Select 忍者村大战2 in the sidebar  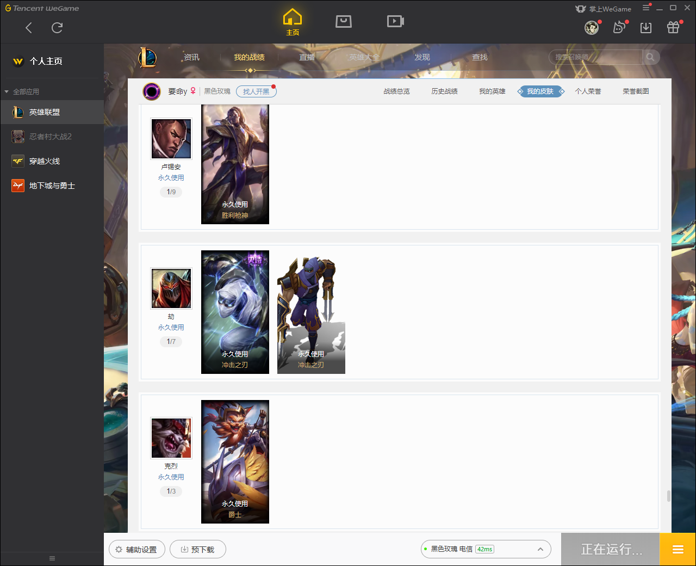point(52,137)
